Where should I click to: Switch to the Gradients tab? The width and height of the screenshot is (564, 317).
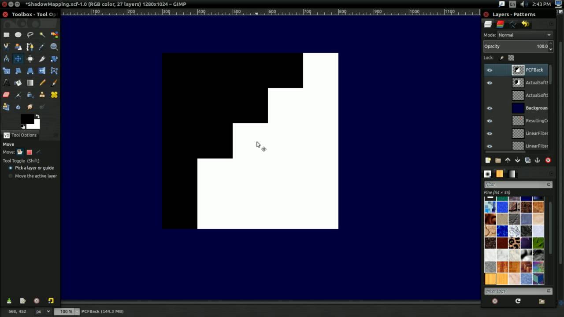point(512,174)
